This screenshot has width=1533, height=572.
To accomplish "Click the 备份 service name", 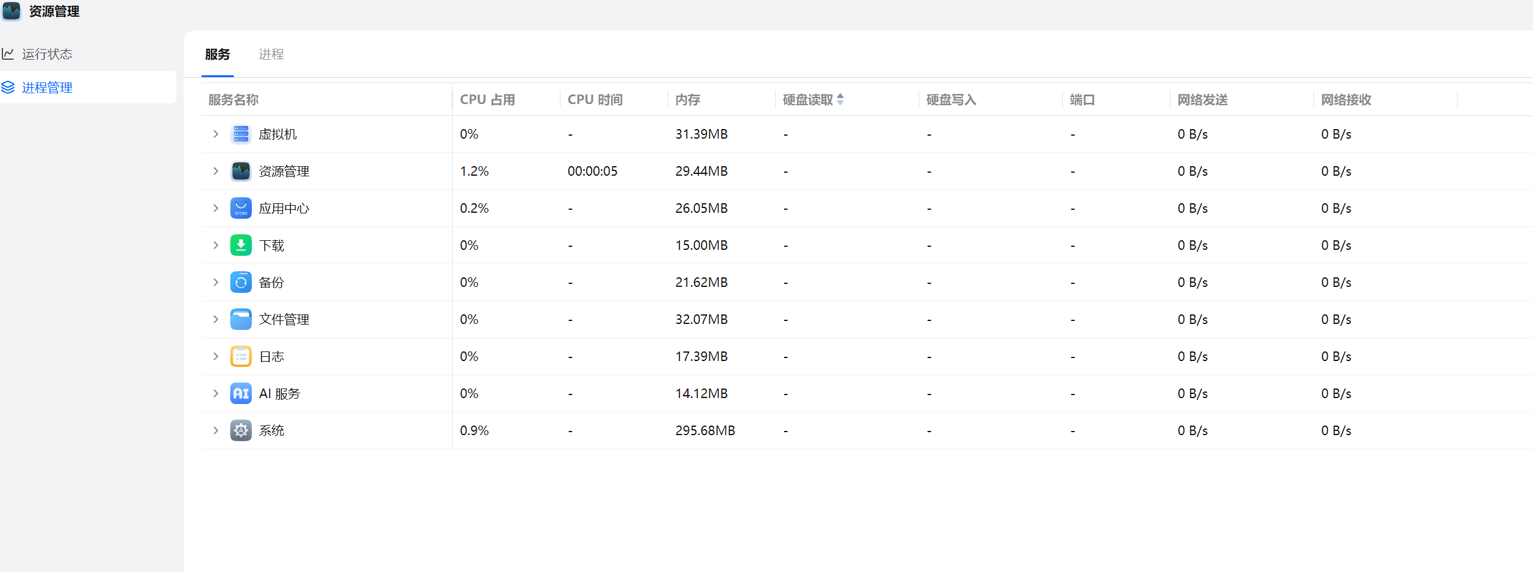I will pyautogui.click(x=272, y=282).
